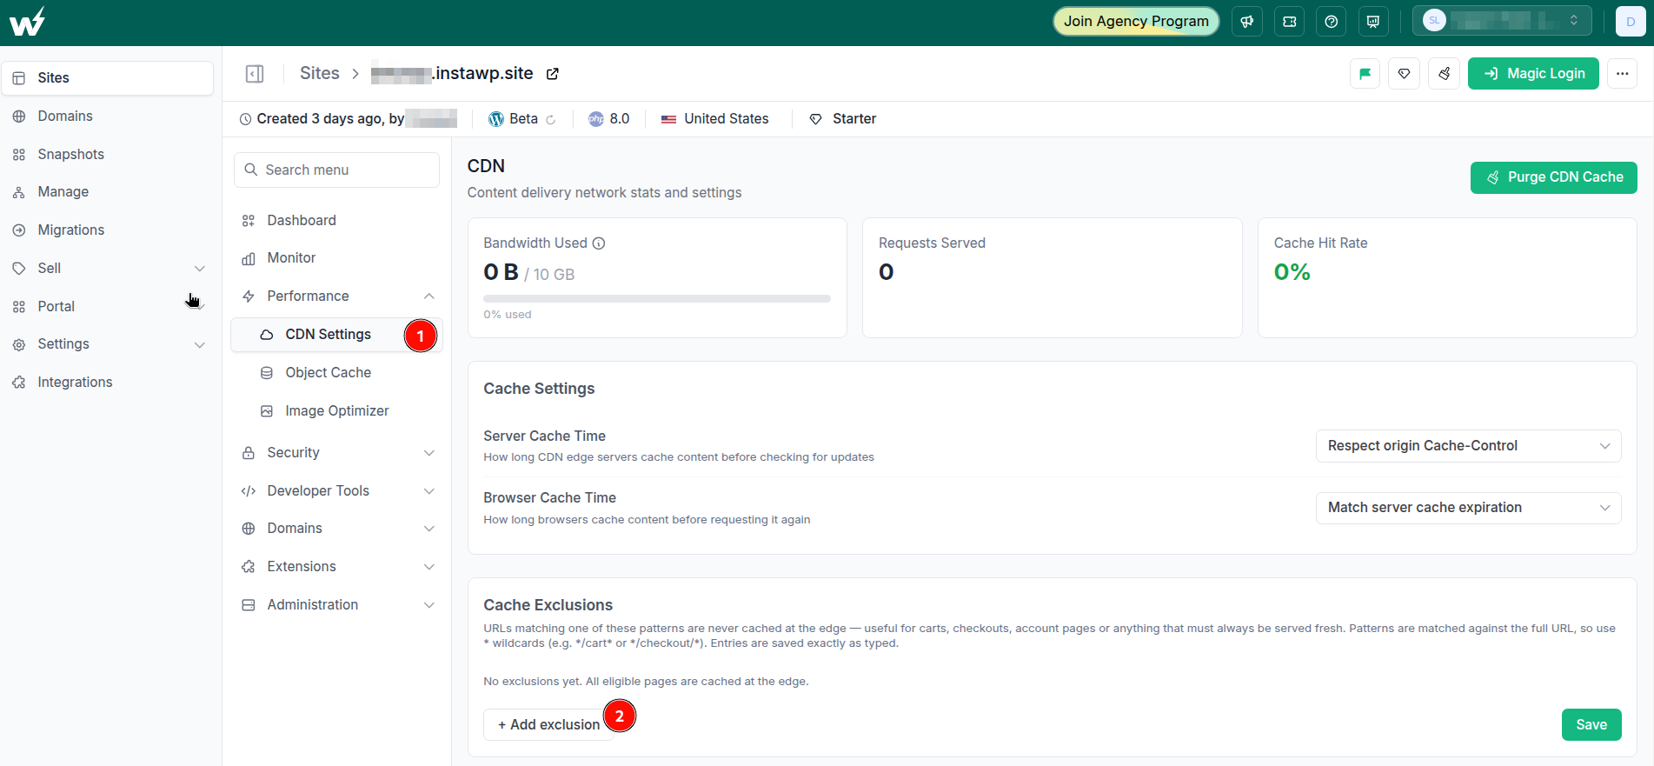Viewport: 1654px width, 766px height.
Task: Click the Dashboard grid icon in site menu
Action: tap(249, 221)
